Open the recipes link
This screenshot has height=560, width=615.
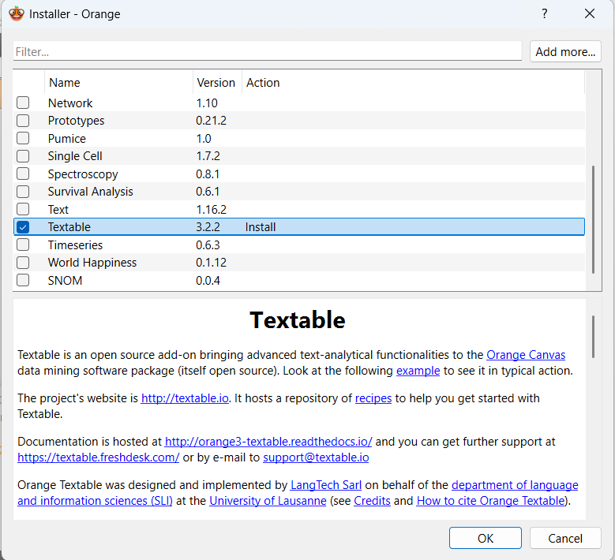point(373,398)
